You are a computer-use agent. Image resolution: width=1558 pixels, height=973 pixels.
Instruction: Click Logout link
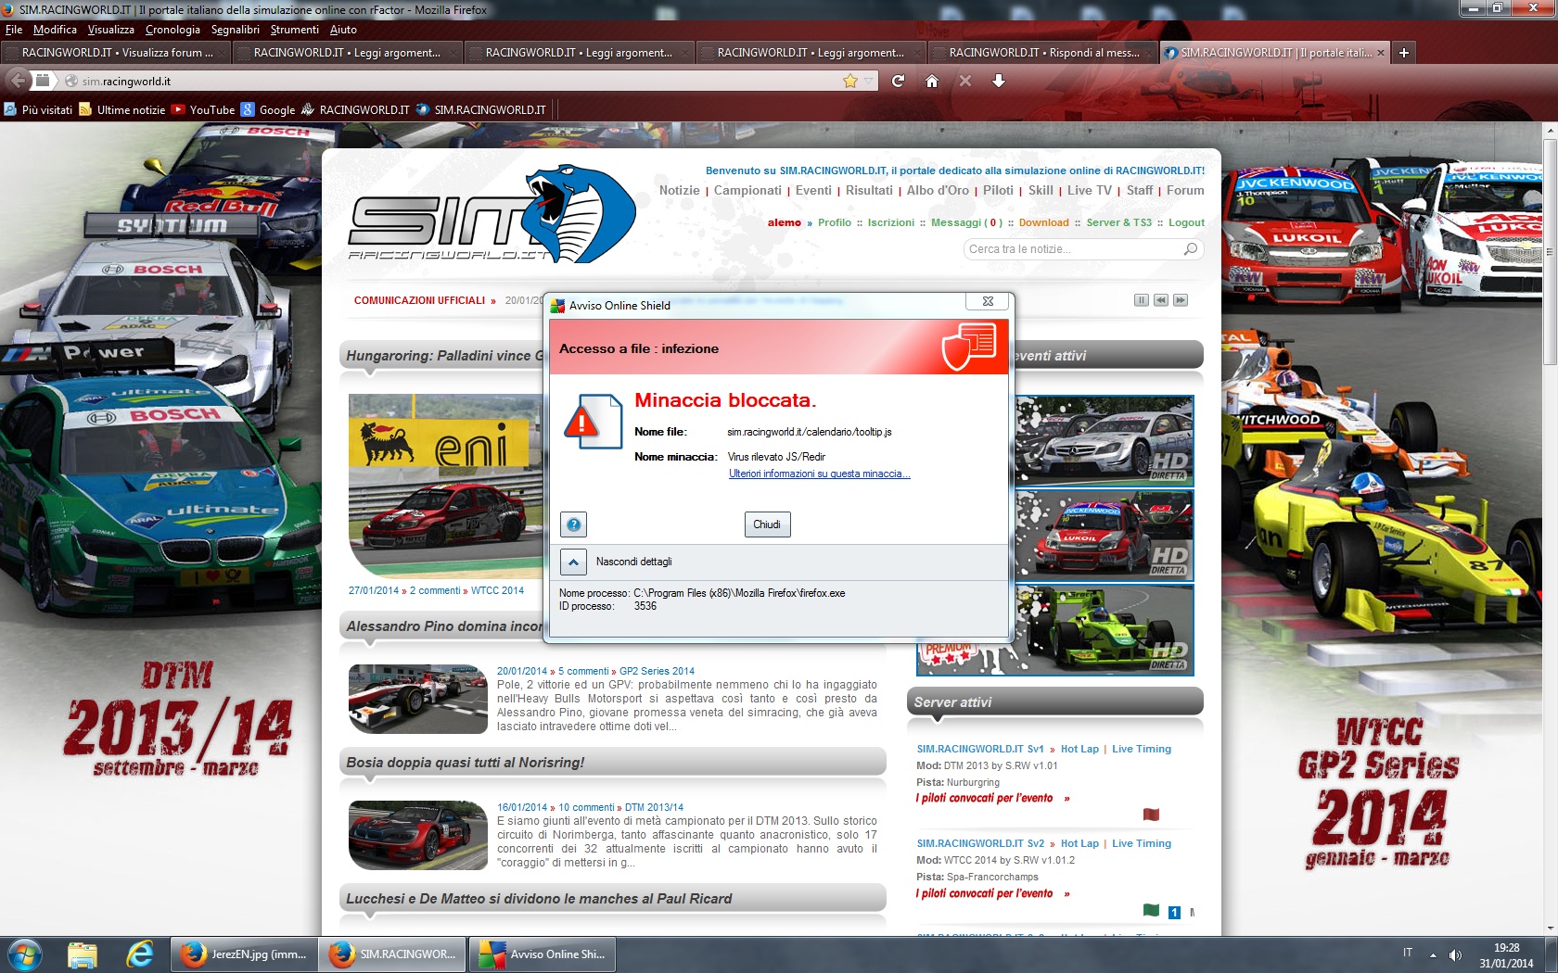click(1186, 222)
